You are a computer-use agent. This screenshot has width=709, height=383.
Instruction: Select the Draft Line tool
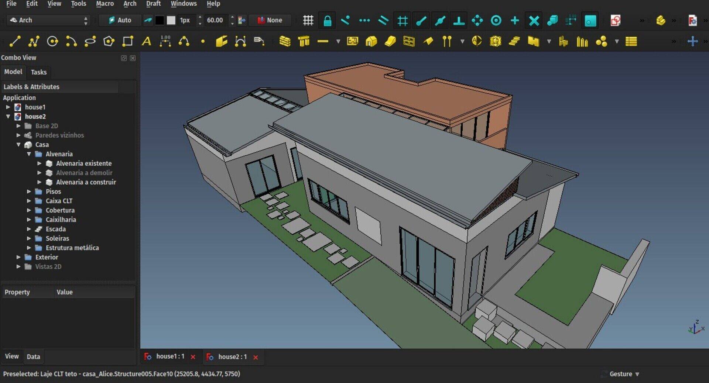[14, 41]
